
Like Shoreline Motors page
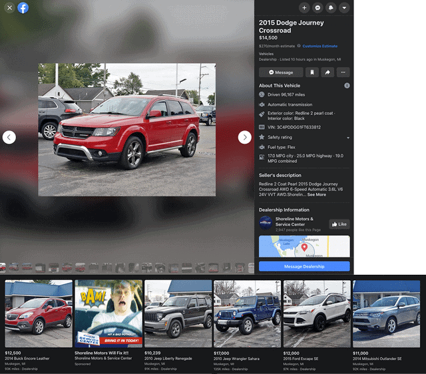[339, 224]
